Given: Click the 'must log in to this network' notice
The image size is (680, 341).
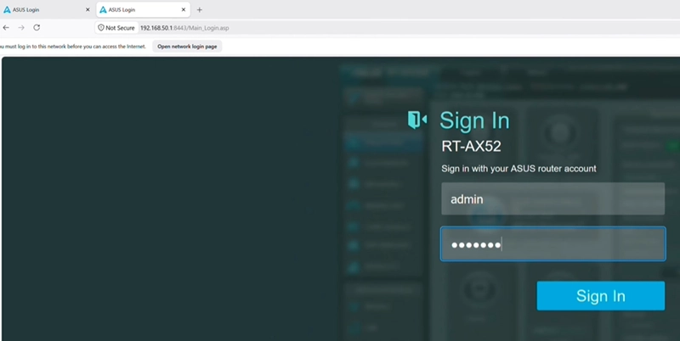Looking at the screenshot, I should (73, 47).
